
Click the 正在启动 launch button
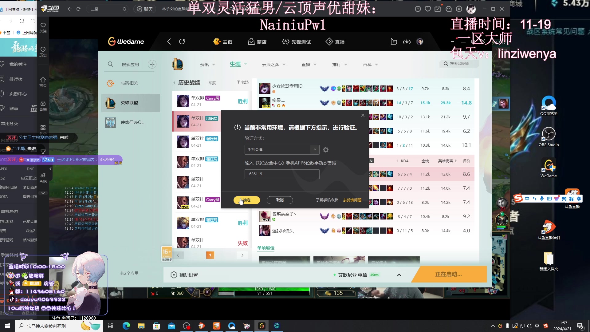(449, 274)
